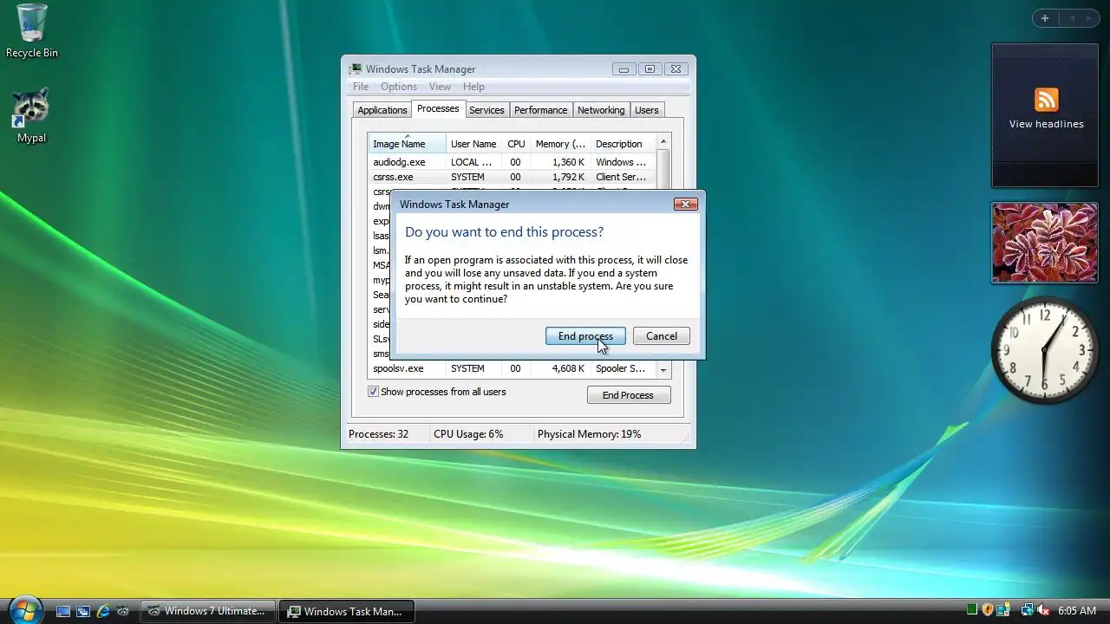
Task: Click Show Desktop in Quick Launch
Action: coord(63,611)
